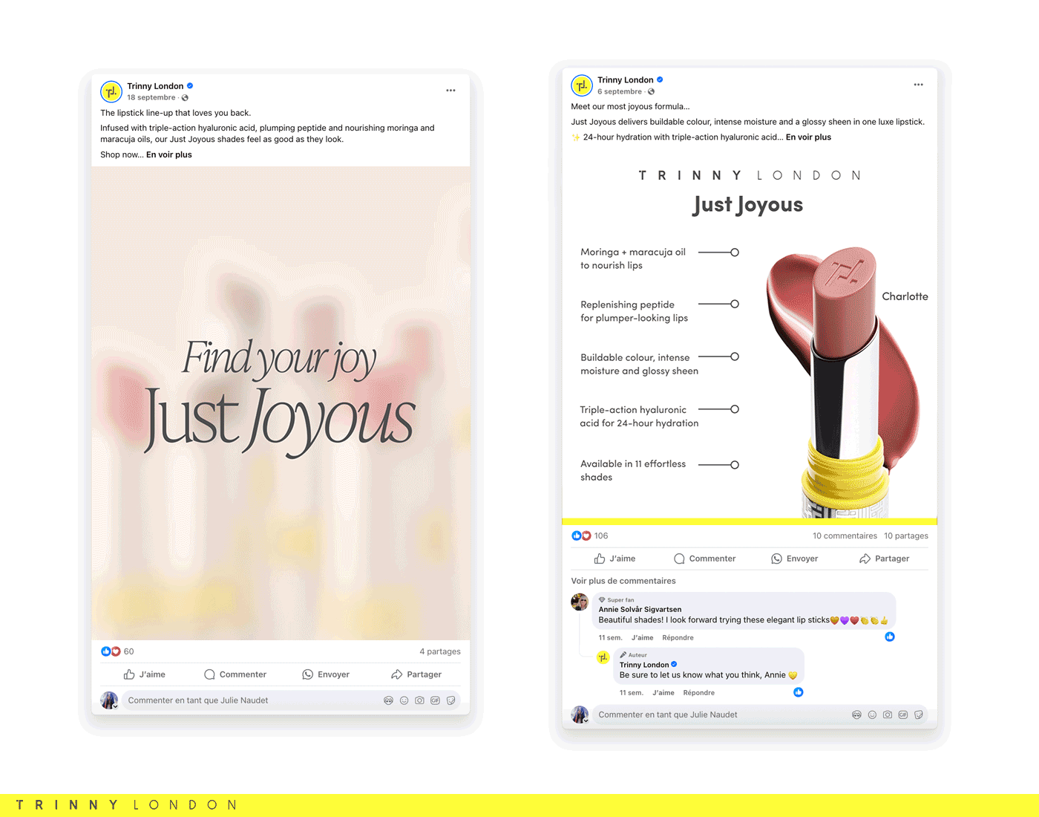The width and height of the screenshot is (1039, 817).
Task: Open the 10 commentaires link
Action: [x=845, y=536]
